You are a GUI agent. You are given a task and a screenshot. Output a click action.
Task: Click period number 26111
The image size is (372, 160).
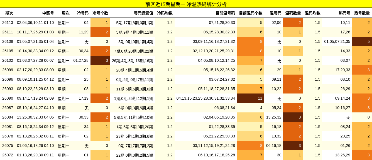8,32
